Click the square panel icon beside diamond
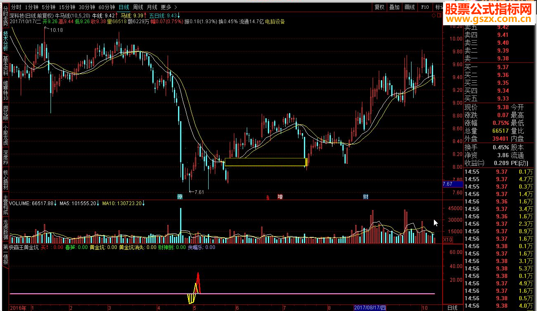 pos(439,15)
